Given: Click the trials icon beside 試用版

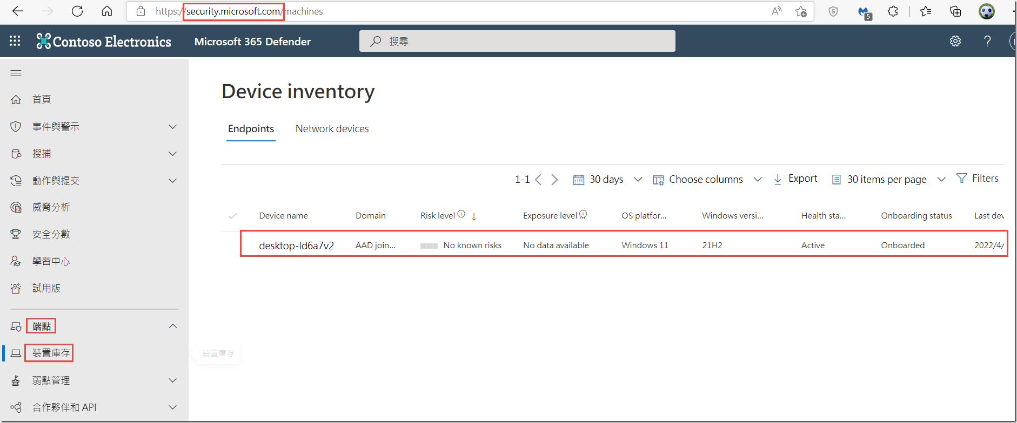Looking at the screenshot, I should (16, 288).
